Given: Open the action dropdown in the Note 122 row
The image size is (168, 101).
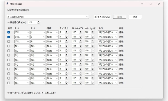Looking at the screenshot, I should point(108,55).
